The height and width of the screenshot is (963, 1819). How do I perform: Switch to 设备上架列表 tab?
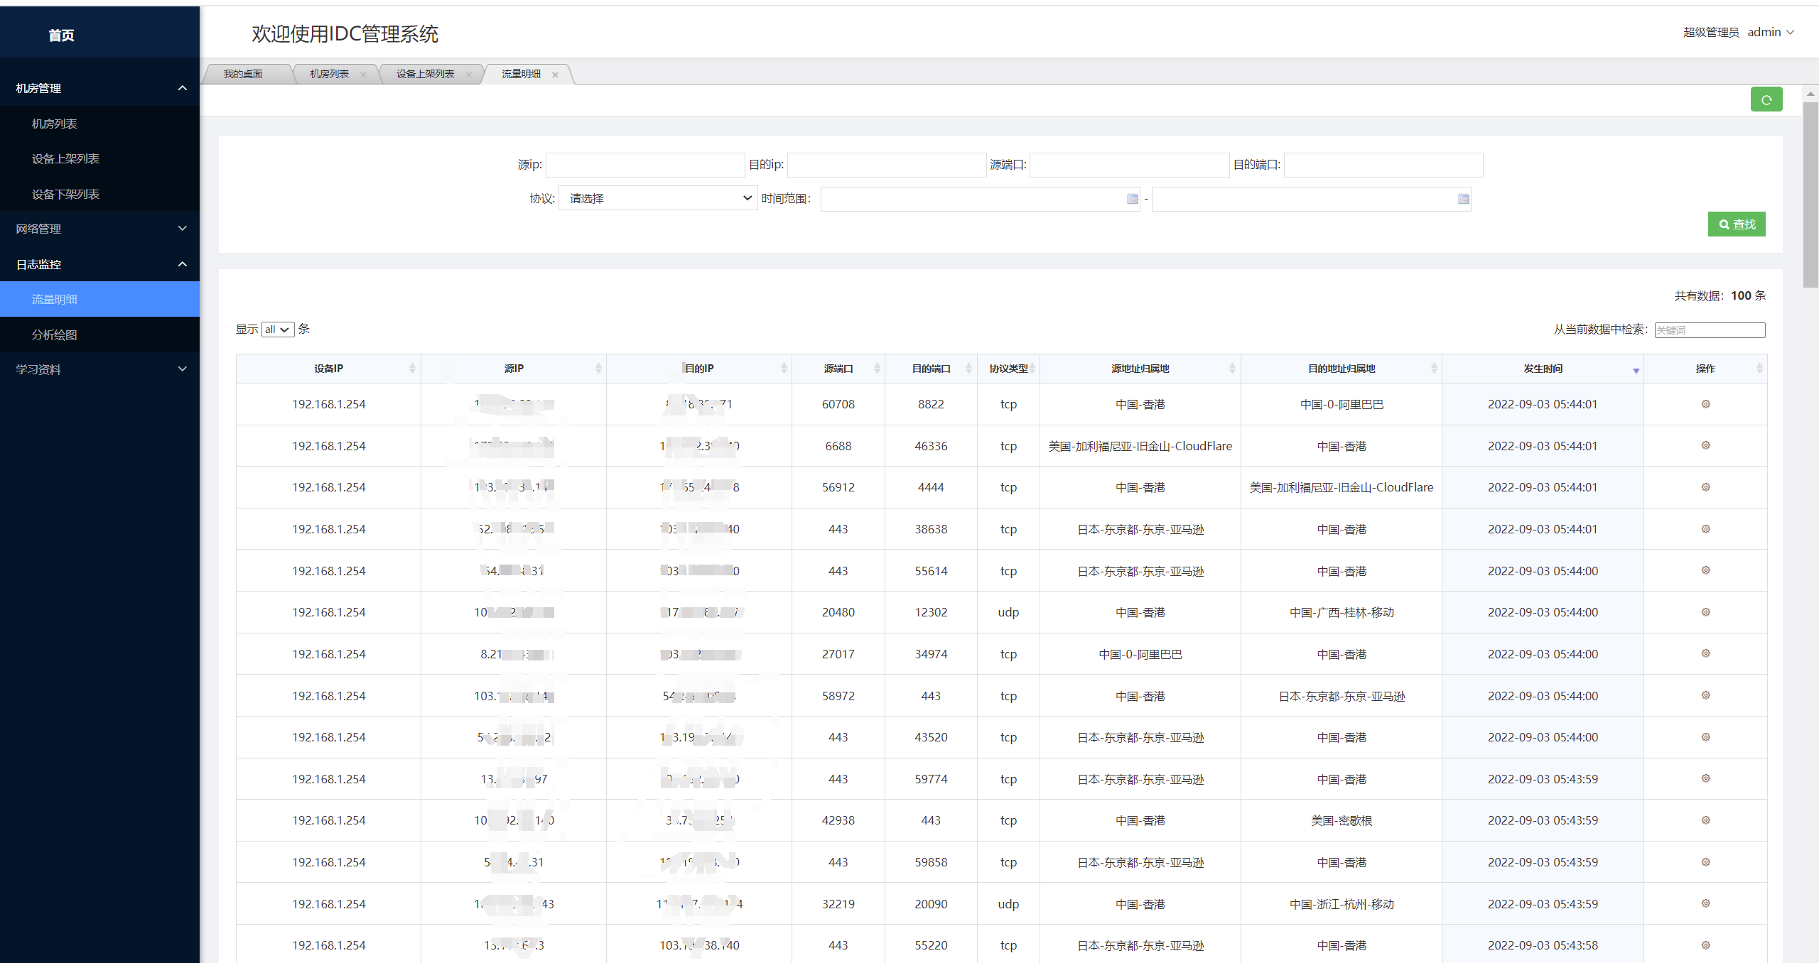pyautogui.click(x=425, y=74)
